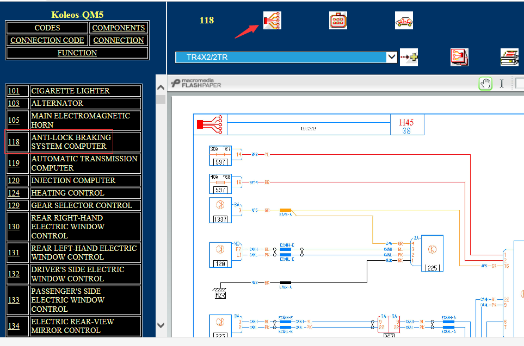Click the Koleos-QM5 title
Screen dimensions: 524x346
pos(77,15)
